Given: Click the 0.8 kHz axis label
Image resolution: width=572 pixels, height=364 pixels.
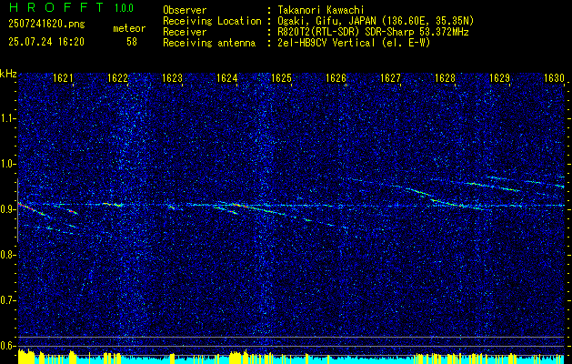Looking at the screenshot, I should [7, 255].
